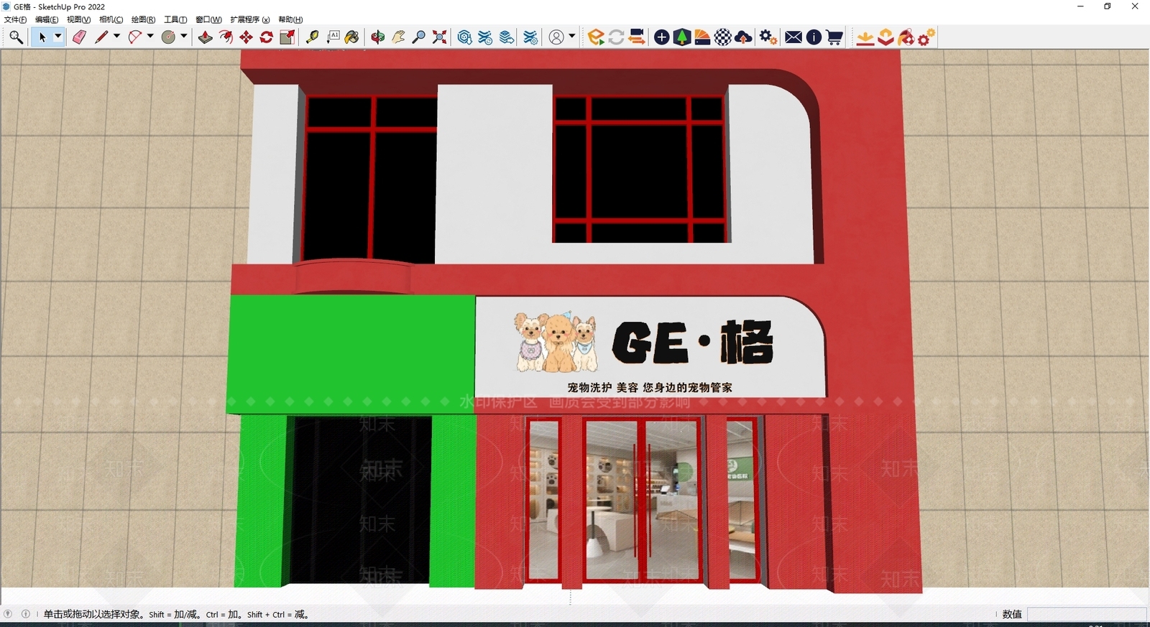Activate the Arc drawing tool

pos(134,37)
